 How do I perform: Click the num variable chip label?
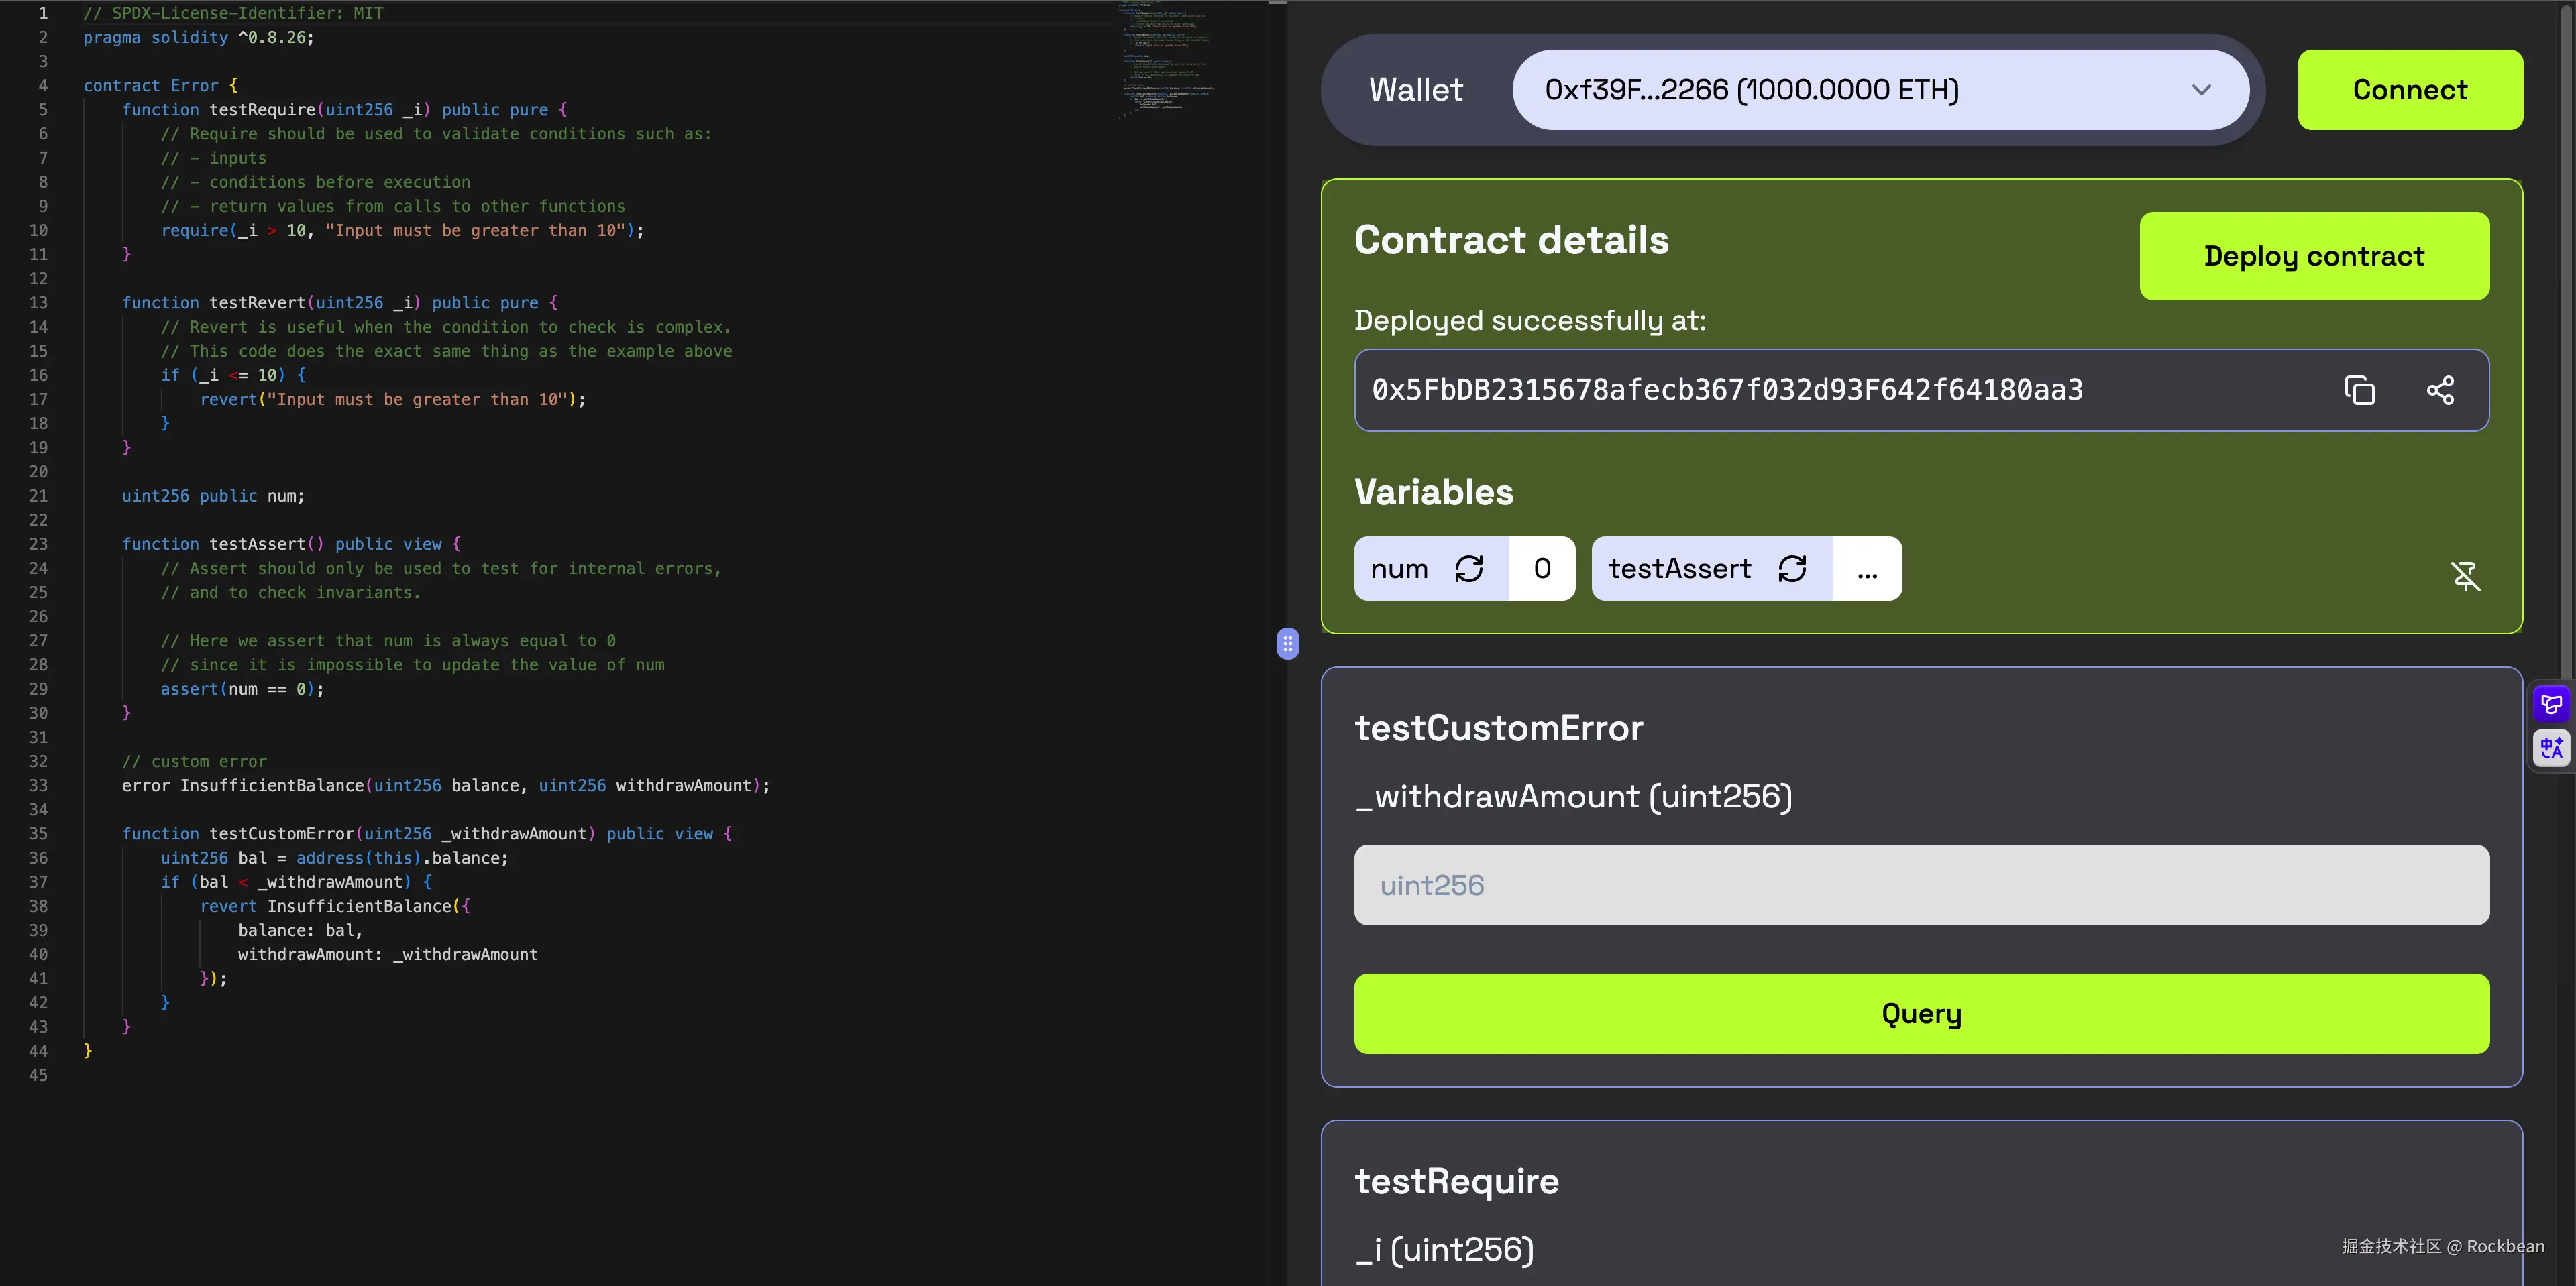click(x=1399, y=569)
